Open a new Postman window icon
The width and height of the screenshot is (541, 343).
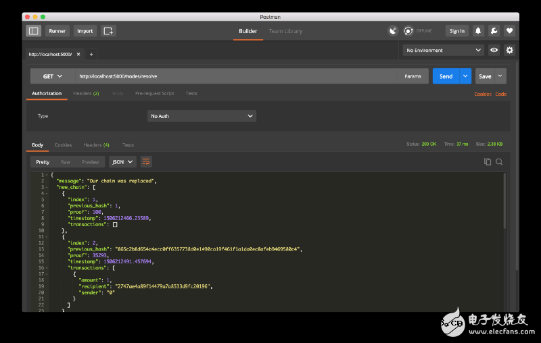pos(108,31)
